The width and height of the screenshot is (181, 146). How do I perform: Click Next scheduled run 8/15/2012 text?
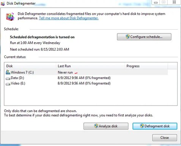point(39,49)
